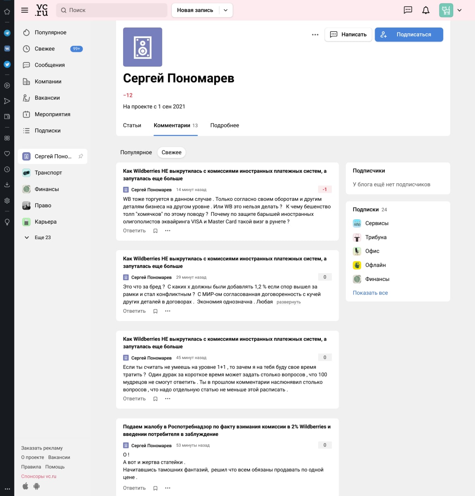Image resolution: width=475 pixels, height=496 pixels.
Task: Open Telegram from the browser sidebar
Action: click(x=7, y=33)
